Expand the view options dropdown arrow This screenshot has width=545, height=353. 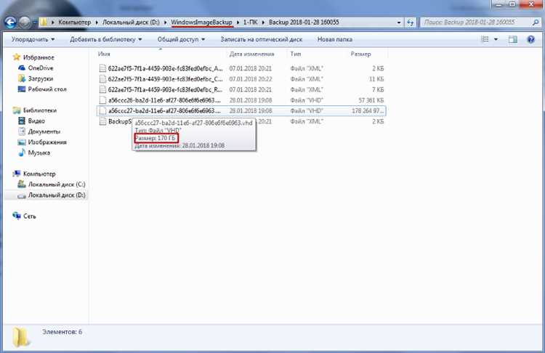pos(496,39)
